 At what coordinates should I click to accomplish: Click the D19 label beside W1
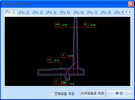tap(93, 25)
